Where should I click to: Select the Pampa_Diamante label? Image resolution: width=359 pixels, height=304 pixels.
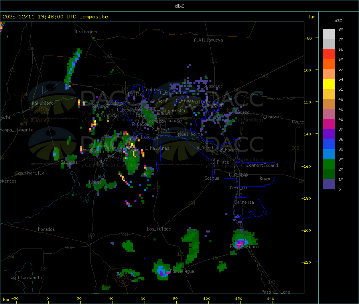click(x=17, y=130)
